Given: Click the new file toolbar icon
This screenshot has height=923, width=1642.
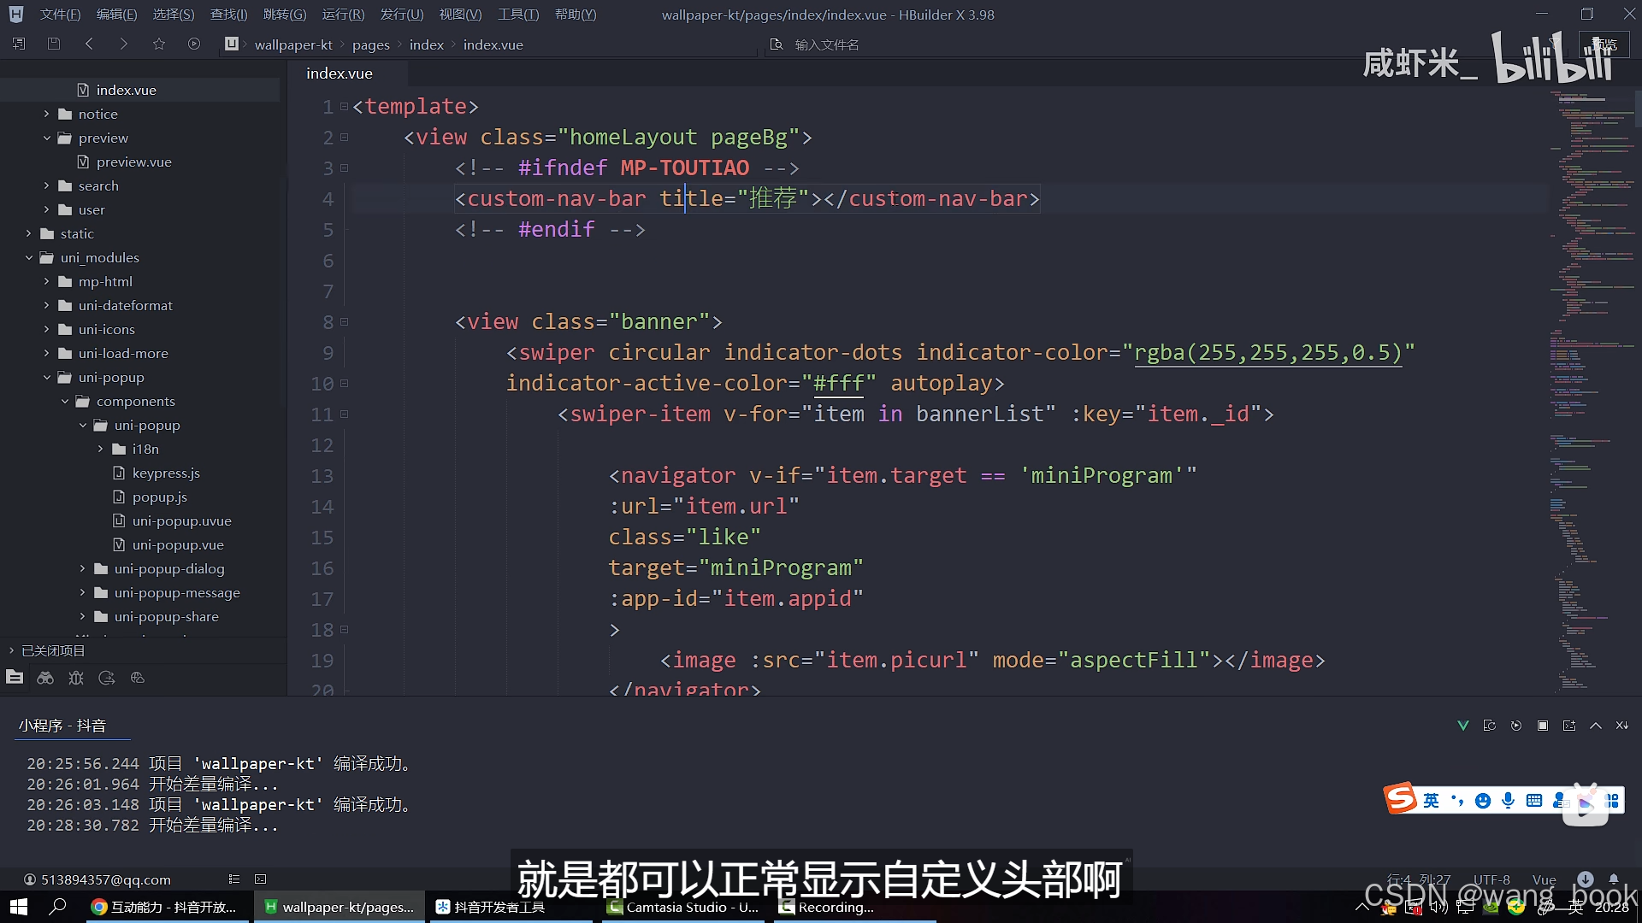Looking at the screenshot, I should [19, 44].
